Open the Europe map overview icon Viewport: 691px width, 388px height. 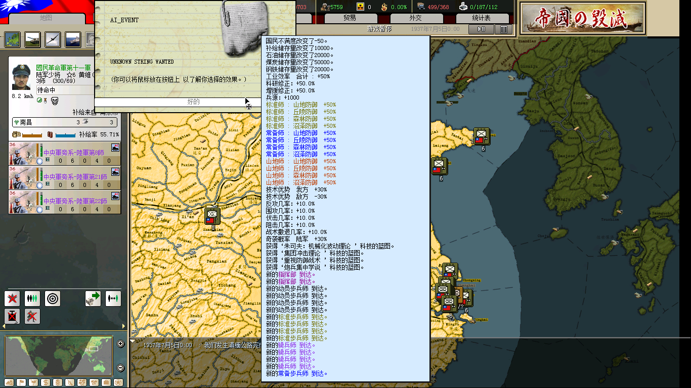click(x=13, y=39)
